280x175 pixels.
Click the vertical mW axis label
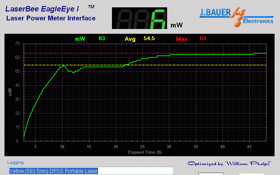[10, 92]
